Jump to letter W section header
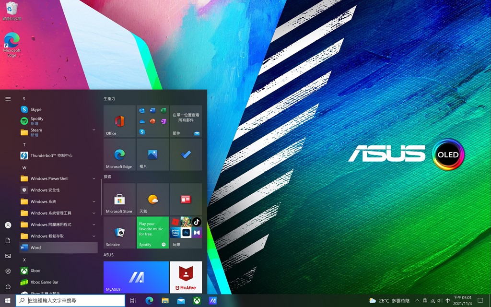 (24, 168)
